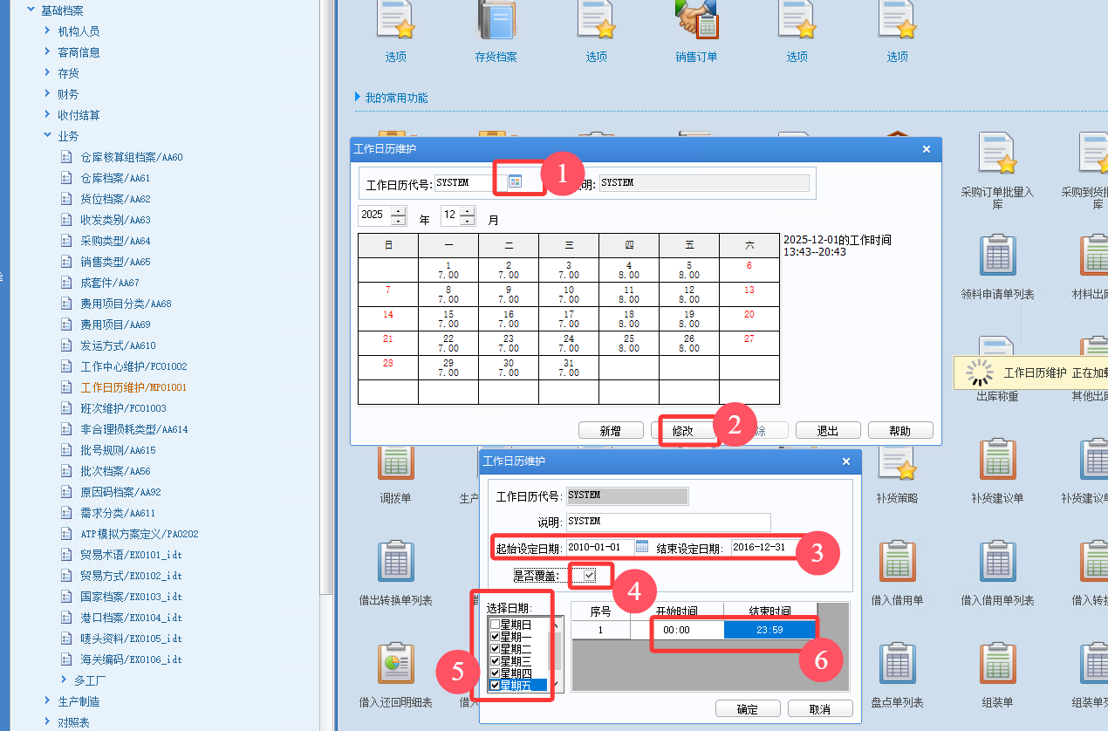Collapse the 基础档案 tree node
The width and height of the screenshot is (1108, 731).
tap(31, 10)
